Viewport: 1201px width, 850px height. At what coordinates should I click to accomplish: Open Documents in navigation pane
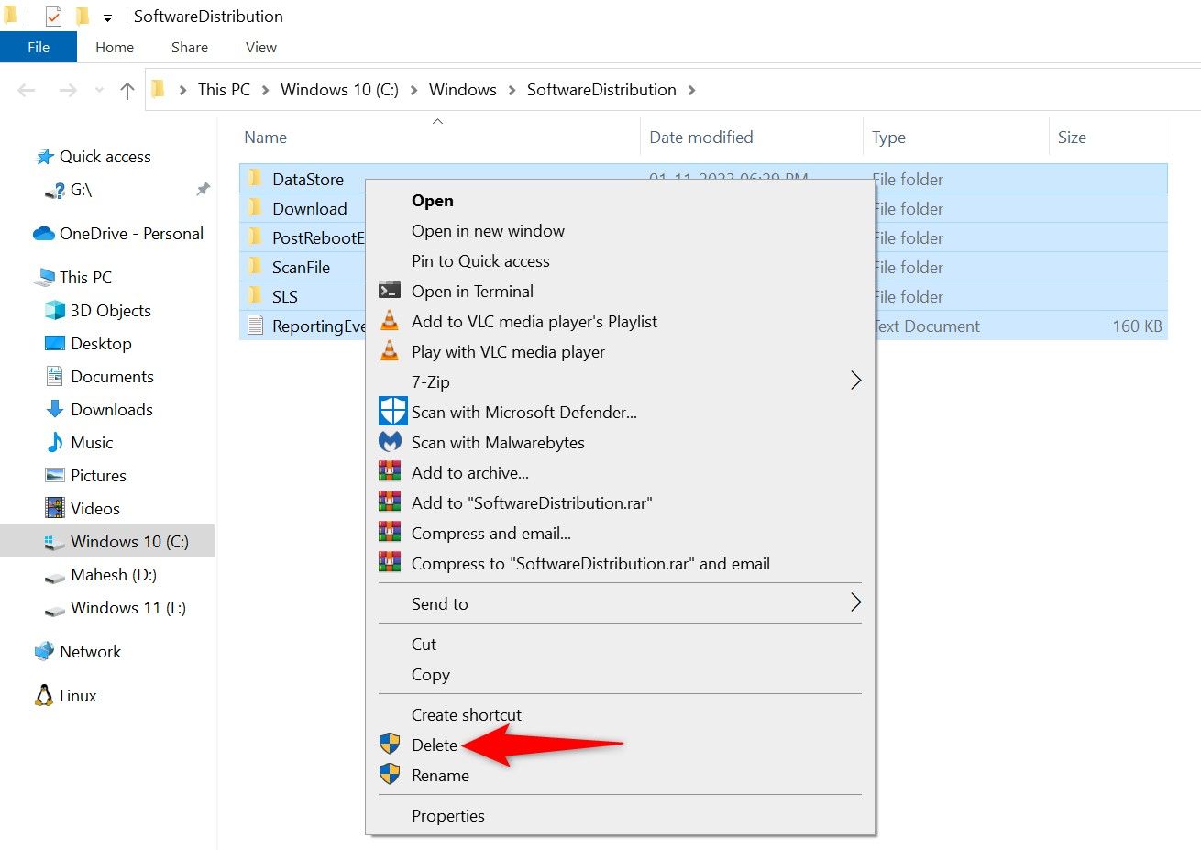click(112, 377)
